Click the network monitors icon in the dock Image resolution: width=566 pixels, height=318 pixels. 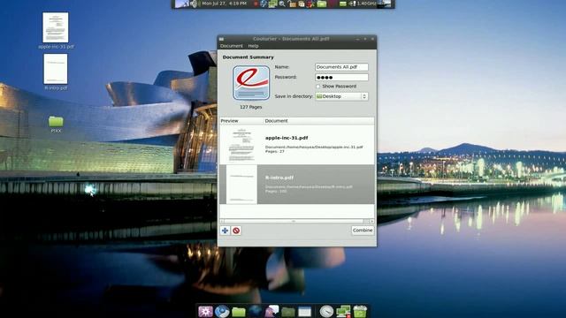pyautogui.click(x=343, y=311)
